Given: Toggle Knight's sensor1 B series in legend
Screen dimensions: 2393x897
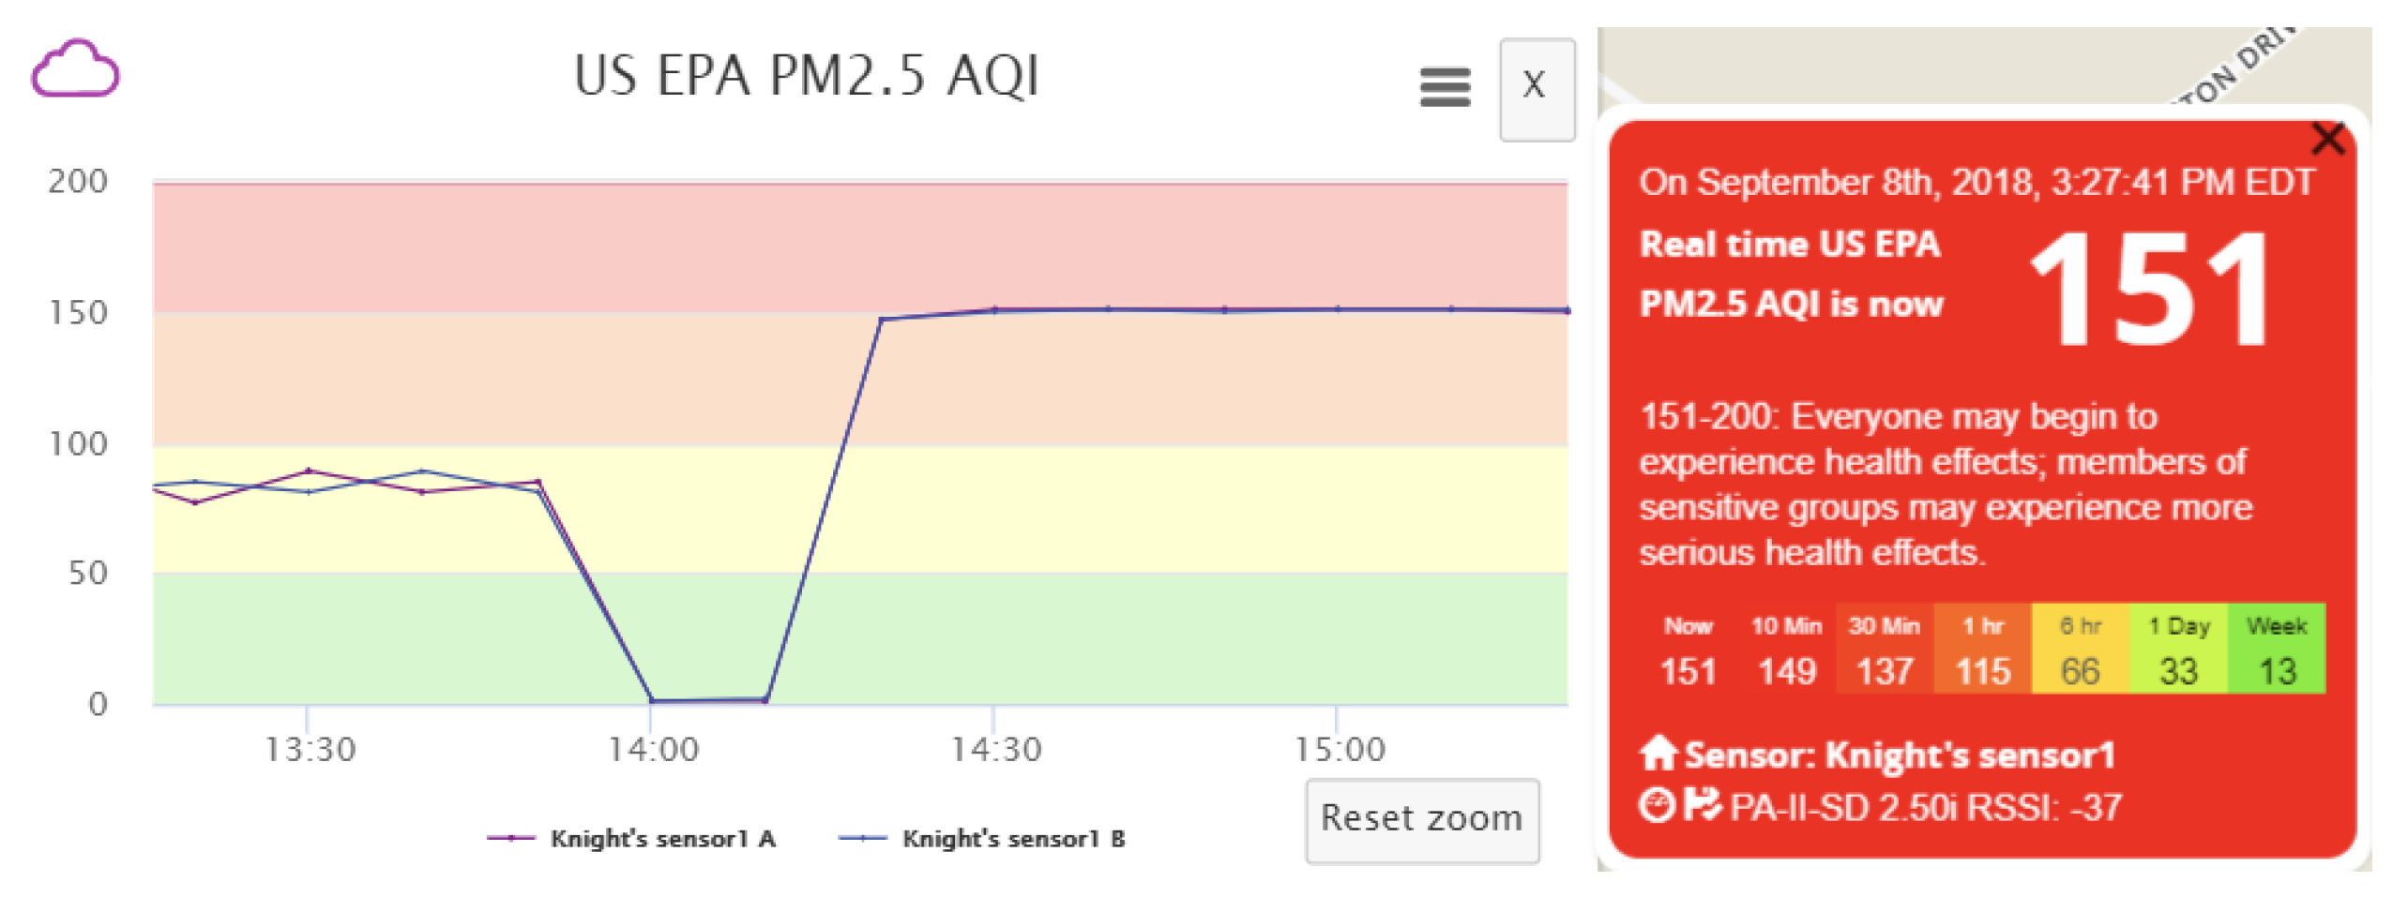Looking at the screenshot, I should point(983,838).
